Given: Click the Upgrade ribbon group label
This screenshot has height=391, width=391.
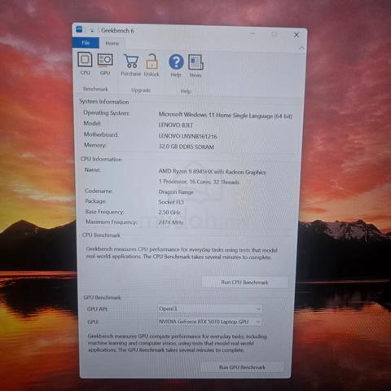Looking at the screenshot, I should point(141,90).
